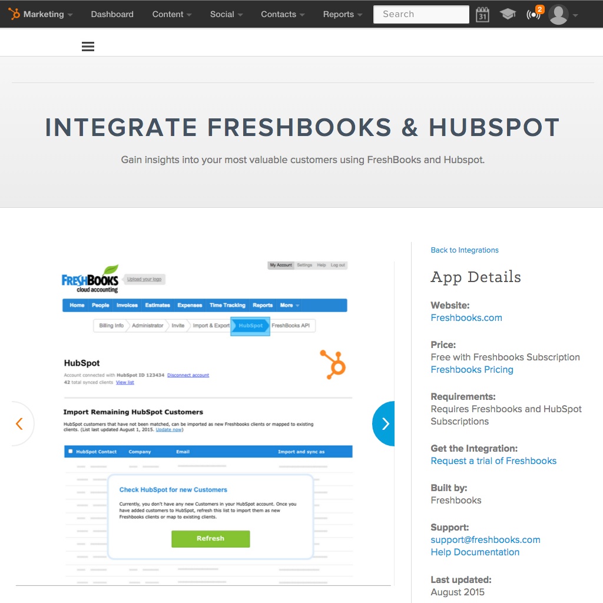The width and height of the screenshot is (603, 603).
Task: Click the INTEGRATE FRESHBOOKS & HUBSPOT heading
Action: [302, 127]
